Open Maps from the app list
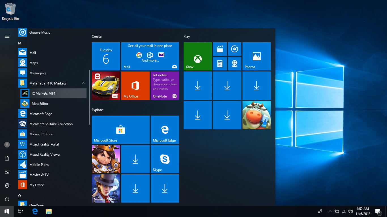The width and height of the screenshot is (387, 217). pyautogui.click(x=52, y=63)
